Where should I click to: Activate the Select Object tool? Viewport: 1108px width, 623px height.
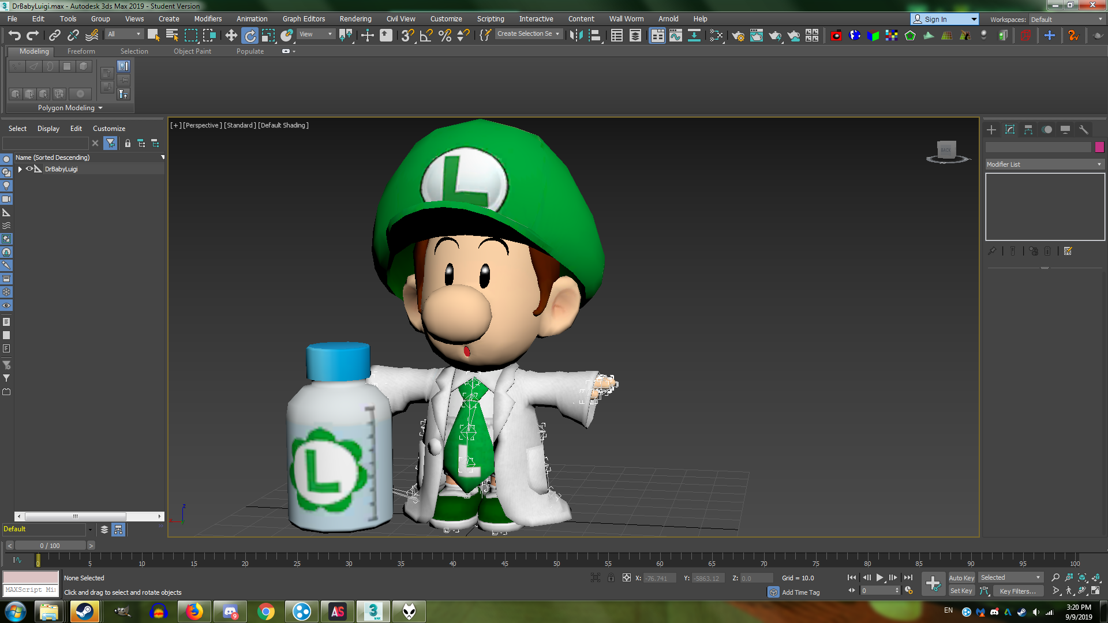pyautogui.click(x=154, y=35)
